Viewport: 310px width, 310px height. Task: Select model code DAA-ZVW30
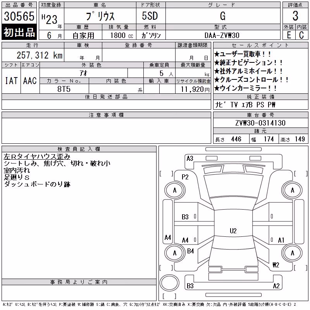click(x=222, y=35)
